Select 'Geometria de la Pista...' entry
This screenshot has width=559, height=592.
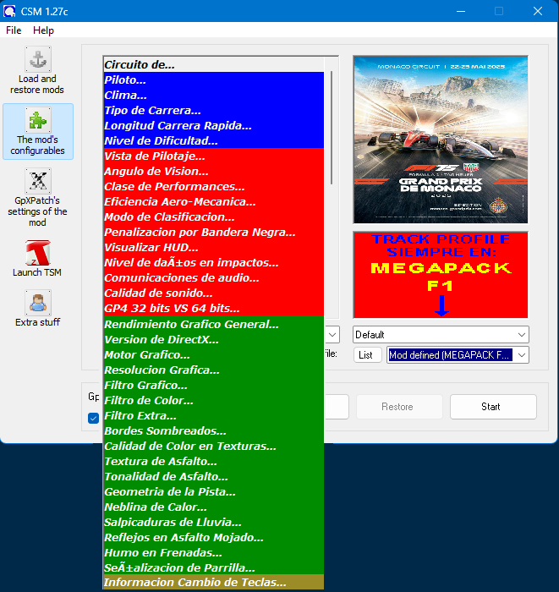click(x=214, y=491)
